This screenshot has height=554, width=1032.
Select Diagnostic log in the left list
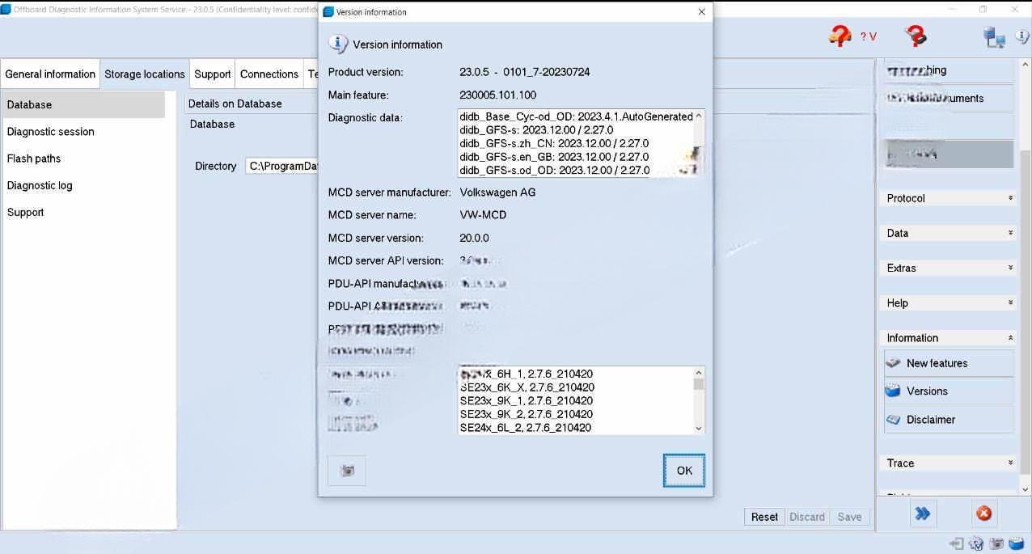[83, 185]
